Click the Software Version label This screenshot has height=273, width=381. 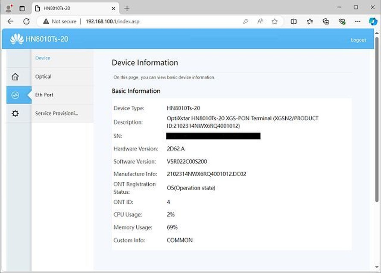(135, 162)
